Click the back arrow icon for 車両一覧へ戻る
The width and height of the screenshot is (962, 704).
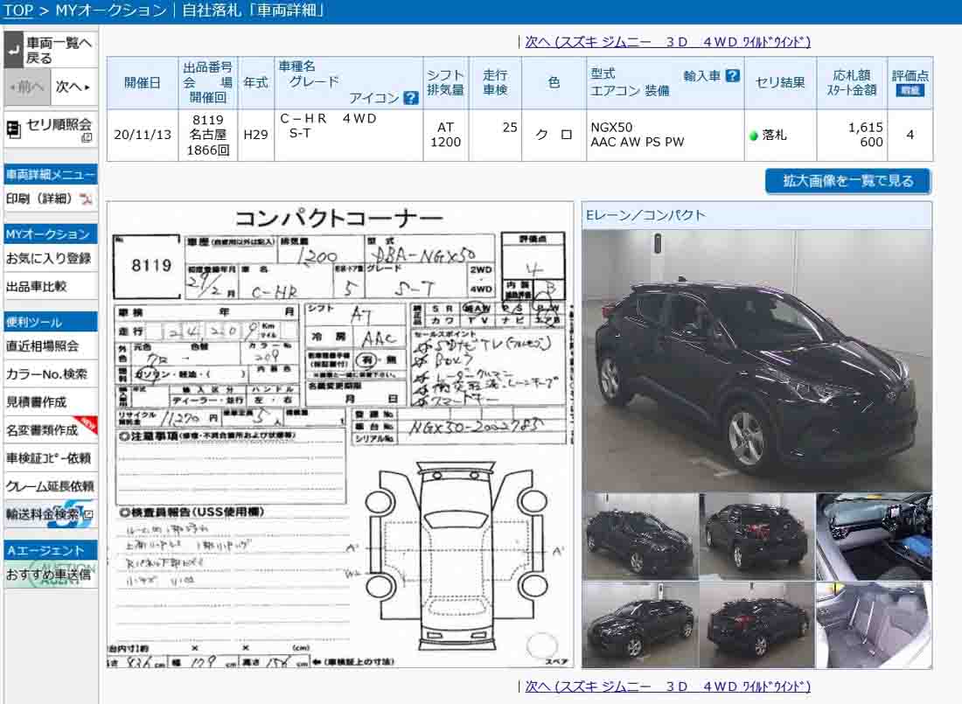point(14,51)
